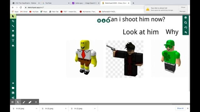Select the 'Look at him' text object

[x=141, y=32]
